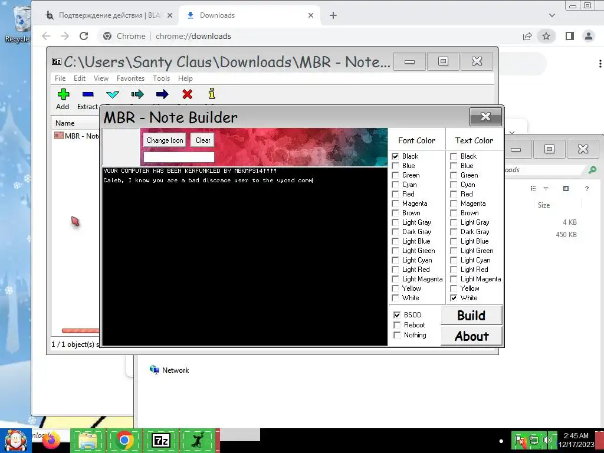Click the Copy arrow icon in 7-Zip
The height and width of the screenshot is (453, 604).
tap(137, 94)
